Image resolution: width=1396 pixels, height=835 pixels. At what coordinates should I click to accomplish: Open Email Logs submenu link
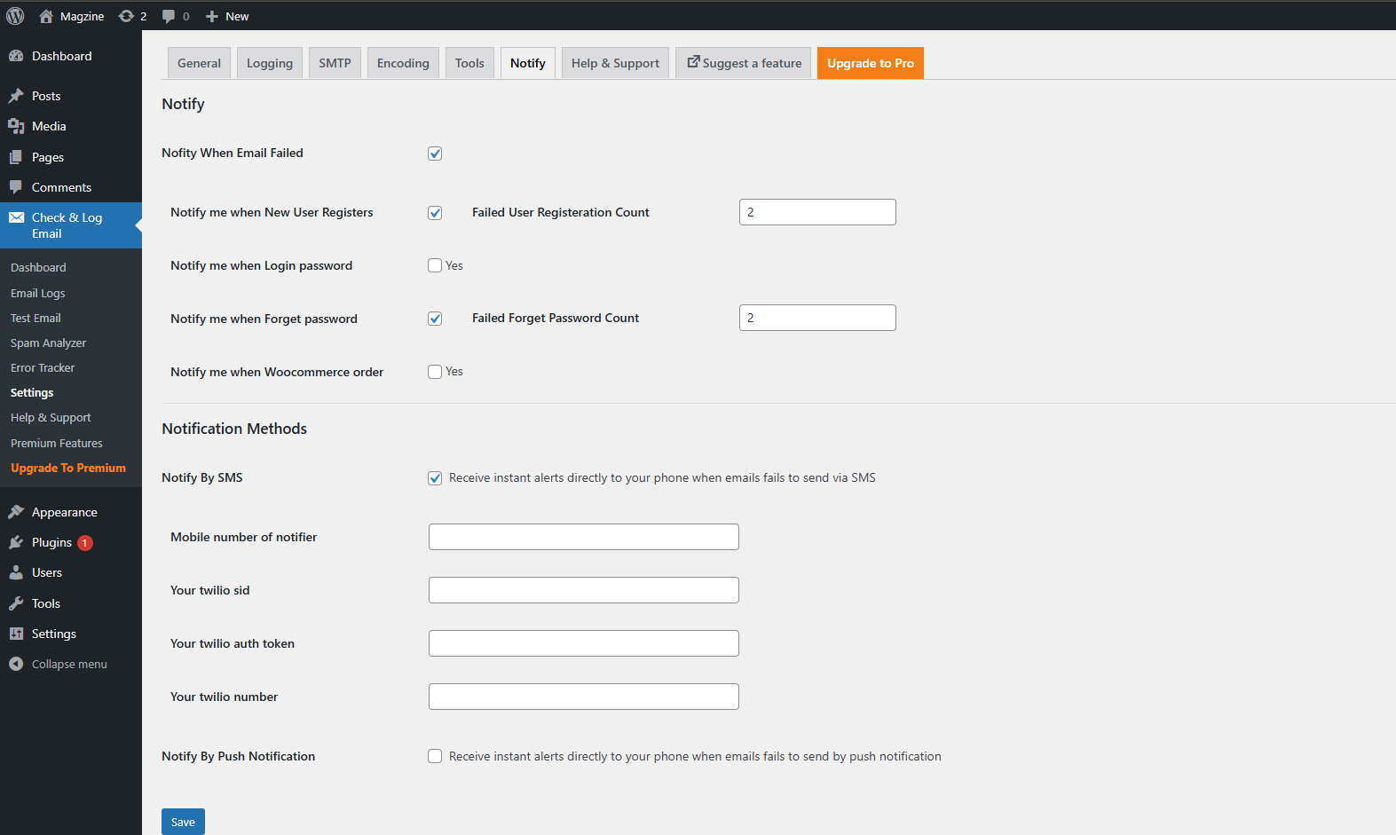point(38,293)
